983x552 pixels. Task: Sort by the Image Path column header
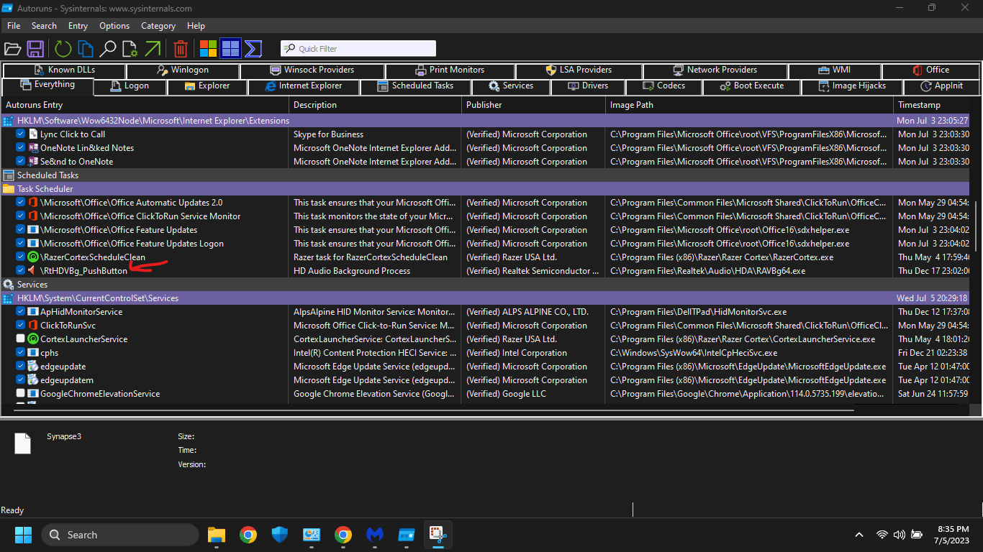(749, 105)
